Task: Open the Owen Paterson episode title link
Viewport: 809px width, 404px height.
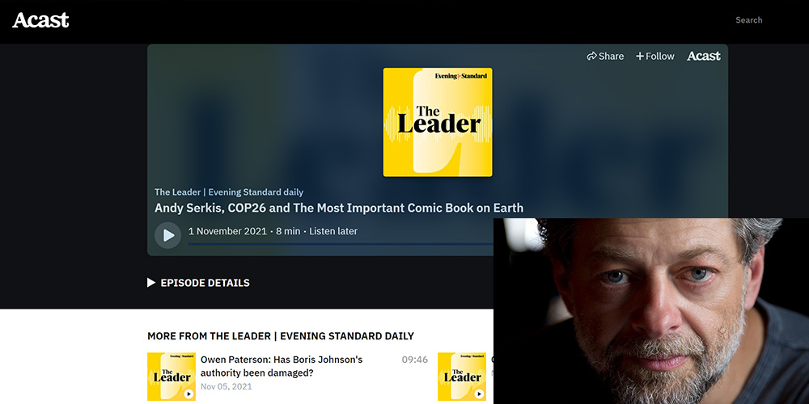Action: [x=282, y=366]
